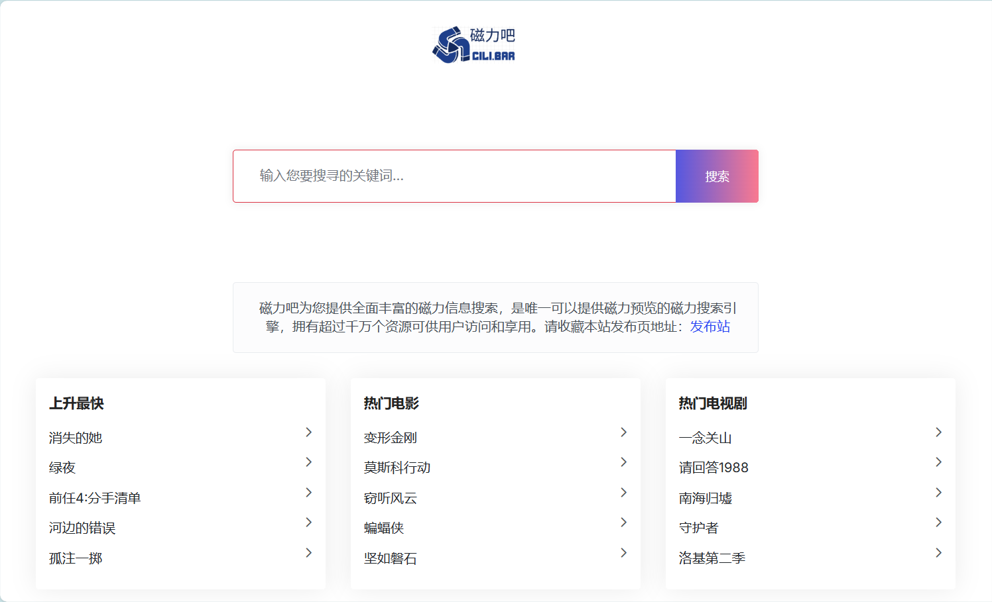Click chevron arrow beside 消失的她

point(308,432)
